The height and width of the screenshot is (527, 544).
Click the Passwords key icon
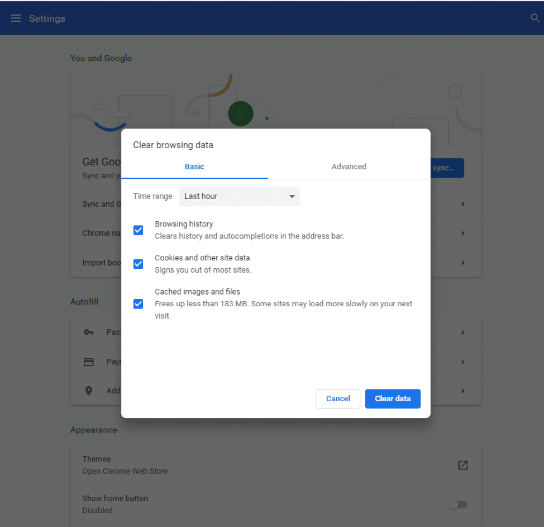89,333
